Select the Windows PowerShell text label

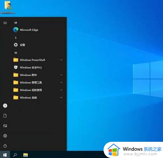point(32,60)
